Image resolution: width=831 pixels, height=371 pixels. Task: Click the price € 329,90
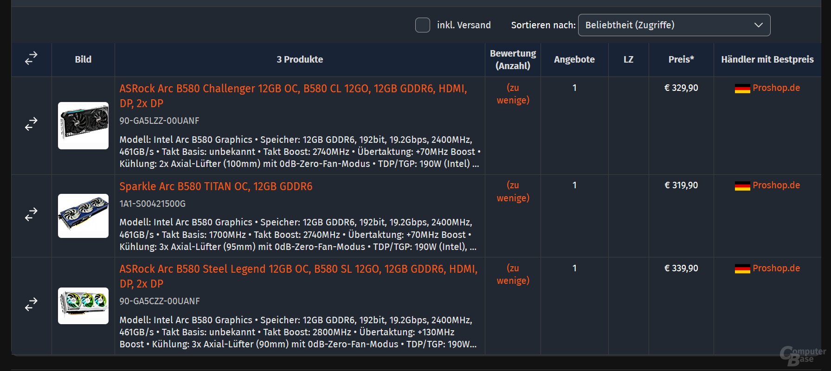pos(681,88)
